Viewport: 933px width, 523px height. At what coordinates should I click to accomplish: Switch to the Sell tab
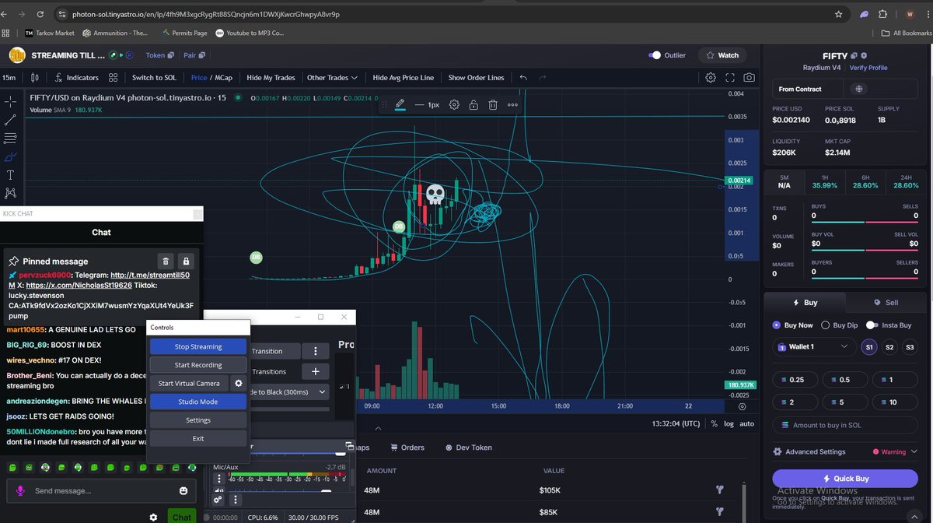click(886, 303)
